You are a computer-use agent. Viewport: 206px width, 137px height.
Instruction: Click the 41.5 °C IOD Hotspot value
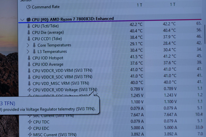tap(136, 57)
